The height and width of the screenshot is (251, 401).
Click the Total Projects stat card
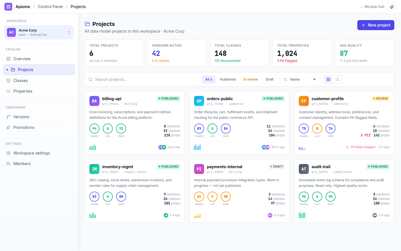(114, 53)
